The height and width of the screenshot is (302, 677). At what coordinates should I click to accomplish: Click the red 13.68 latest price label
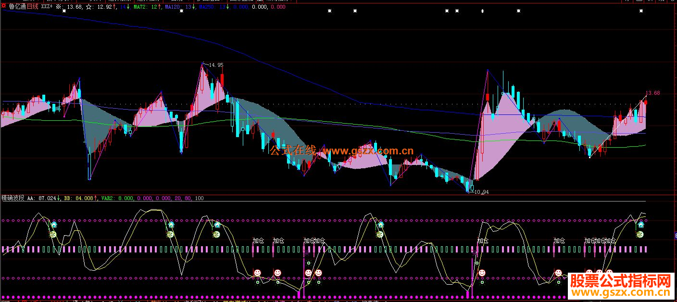tap(652, 93)
